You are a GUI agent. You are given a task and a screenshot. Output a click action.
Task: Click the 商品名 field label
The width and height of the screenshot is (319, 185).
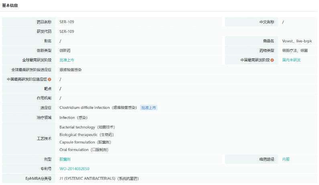tap(268, 41)
